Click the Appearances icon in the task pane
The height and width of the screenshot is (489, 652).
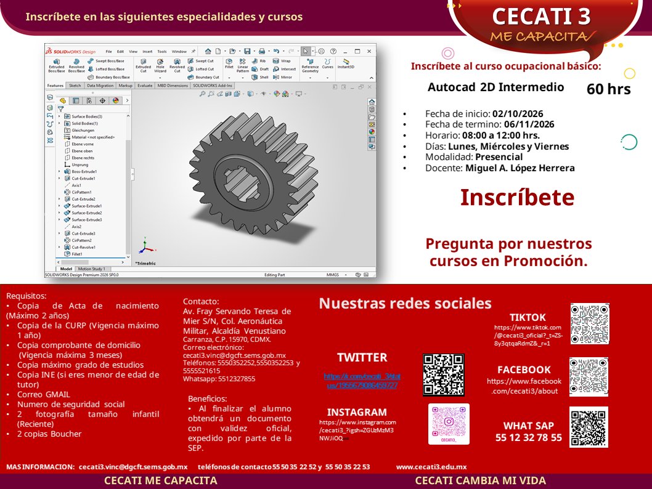click(372, 132)
